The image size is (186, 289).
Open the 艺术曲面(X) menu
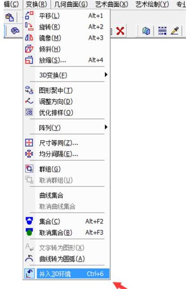[x=112, y=4]
